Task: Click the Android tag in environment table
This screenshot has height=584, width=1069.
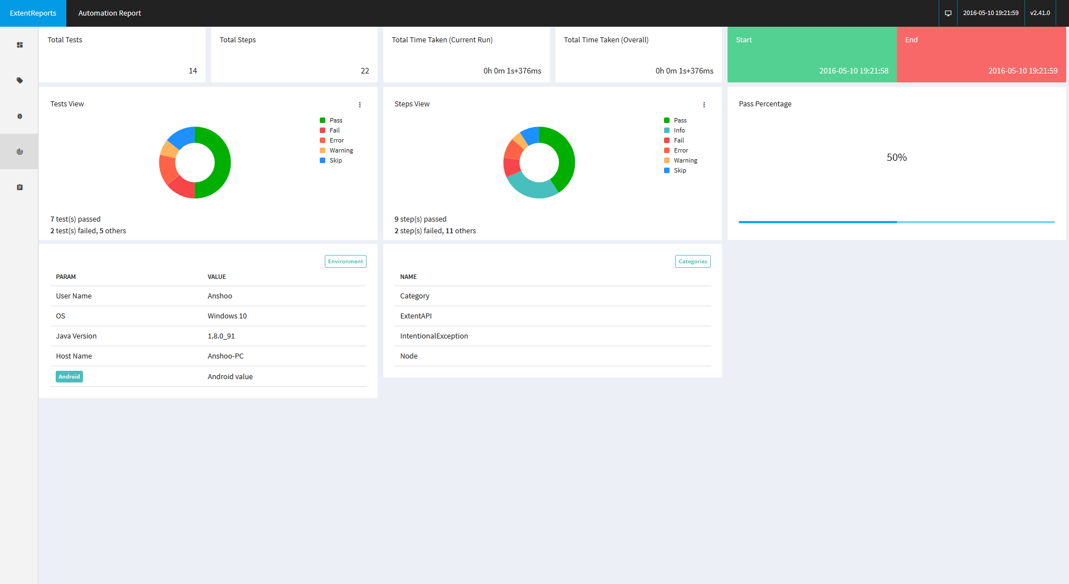Action: (x=69, y=377)
